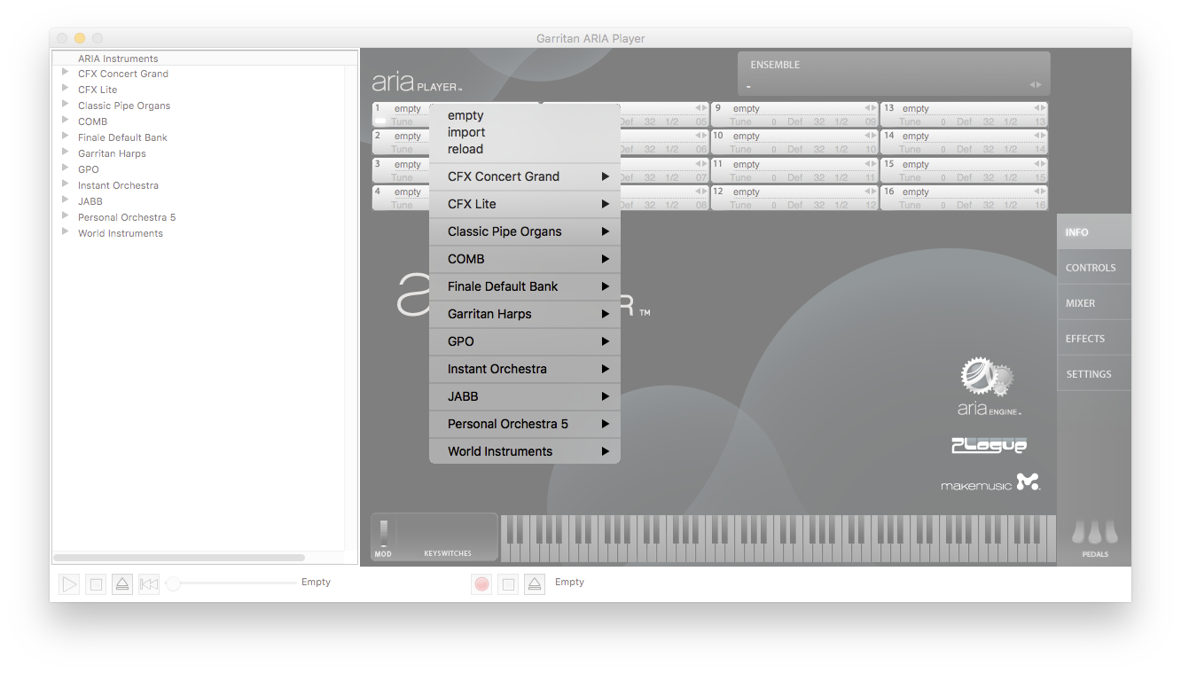1181x673 pixels.
Task: Click the ENSEMBLE preset arrows
Action: [x=1035, y=85]
